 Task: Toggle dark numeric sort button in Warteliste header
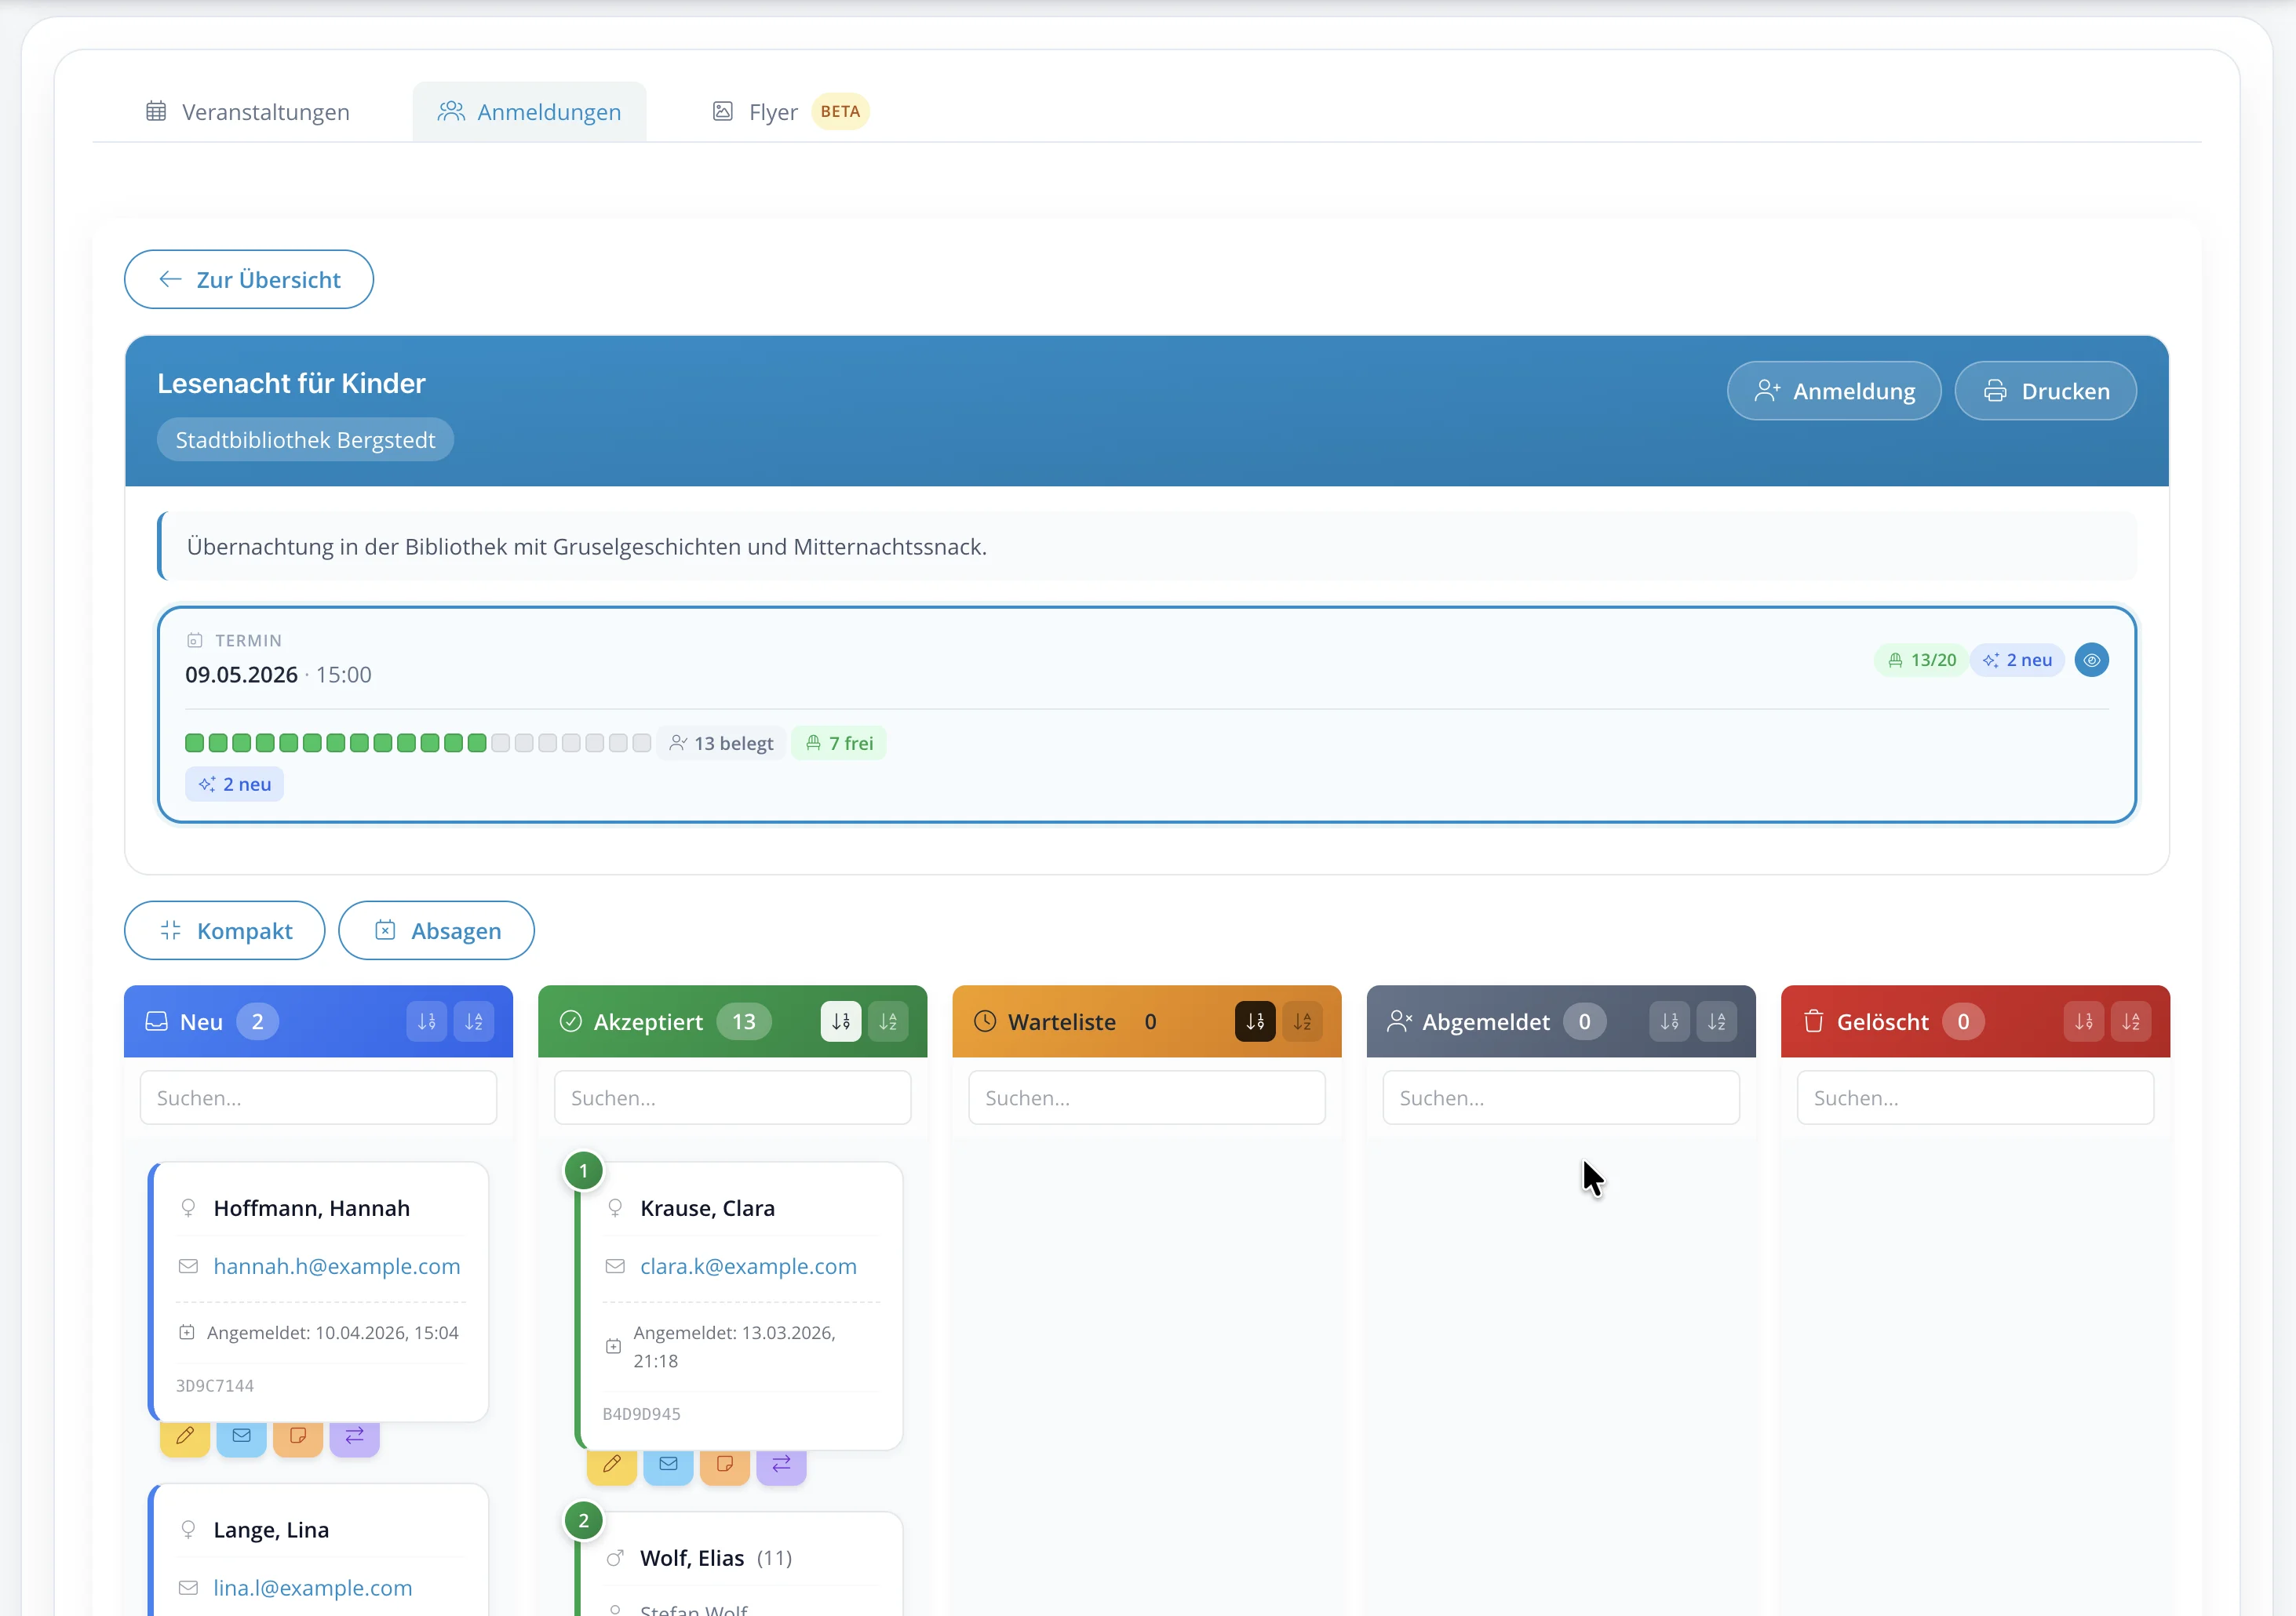(1255, 1022)
